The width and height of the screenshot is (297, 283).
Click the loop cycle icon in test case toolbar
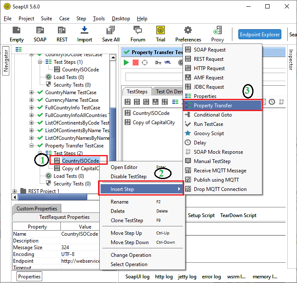tap(145, 63)
